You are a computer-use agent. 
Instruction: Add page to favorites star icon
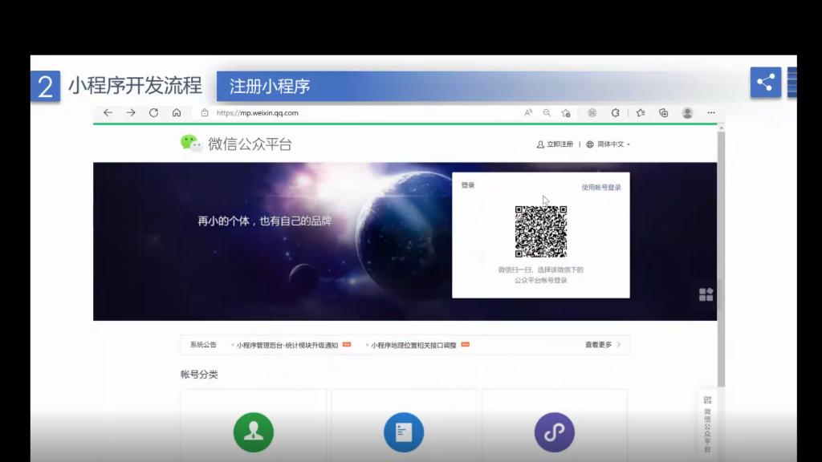[566, 112]
